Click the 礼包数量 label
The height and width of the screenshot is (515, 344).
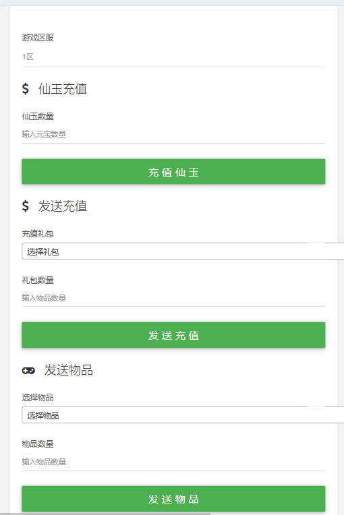point(38,280)
